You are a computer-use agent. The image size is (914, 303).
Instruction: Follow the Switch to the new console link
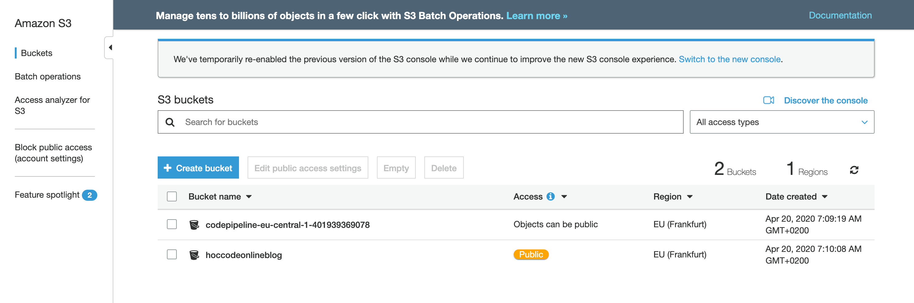click(x=729, y=59)
